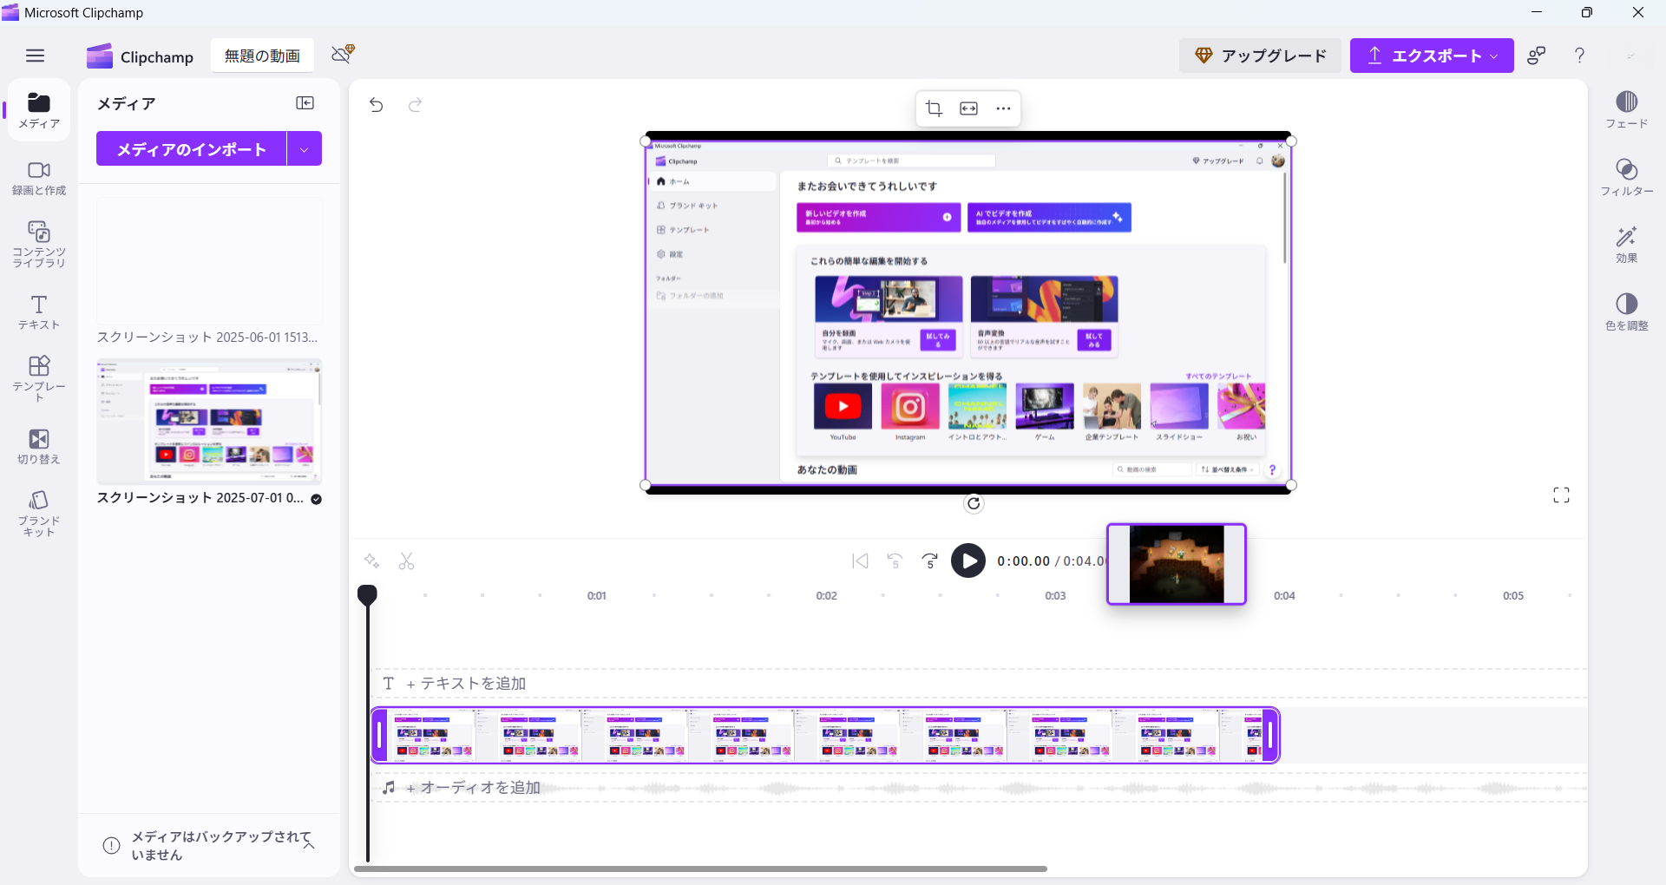Click the メディアはバックアップされていません text
1666x885 pixels.
[221, 845]
